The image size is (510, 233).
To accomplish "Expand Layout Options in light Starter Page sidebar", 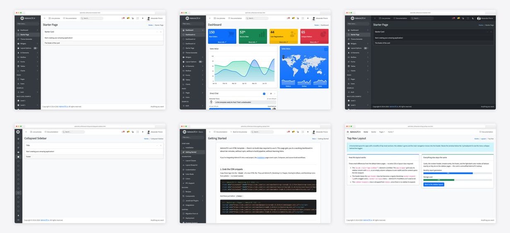I will 27,48.
